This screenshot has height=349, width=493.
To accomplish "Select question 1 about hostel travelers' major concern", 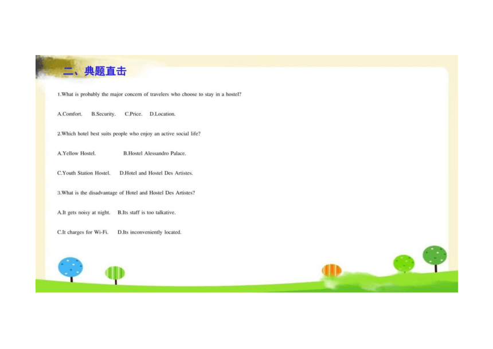I will point(150,95).
